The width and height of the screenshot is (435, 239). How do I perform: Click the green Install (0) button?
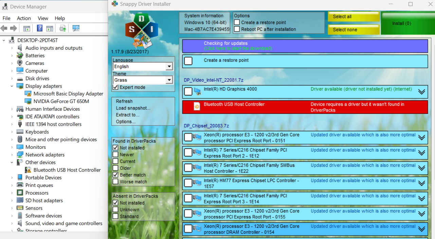point(408,23)
